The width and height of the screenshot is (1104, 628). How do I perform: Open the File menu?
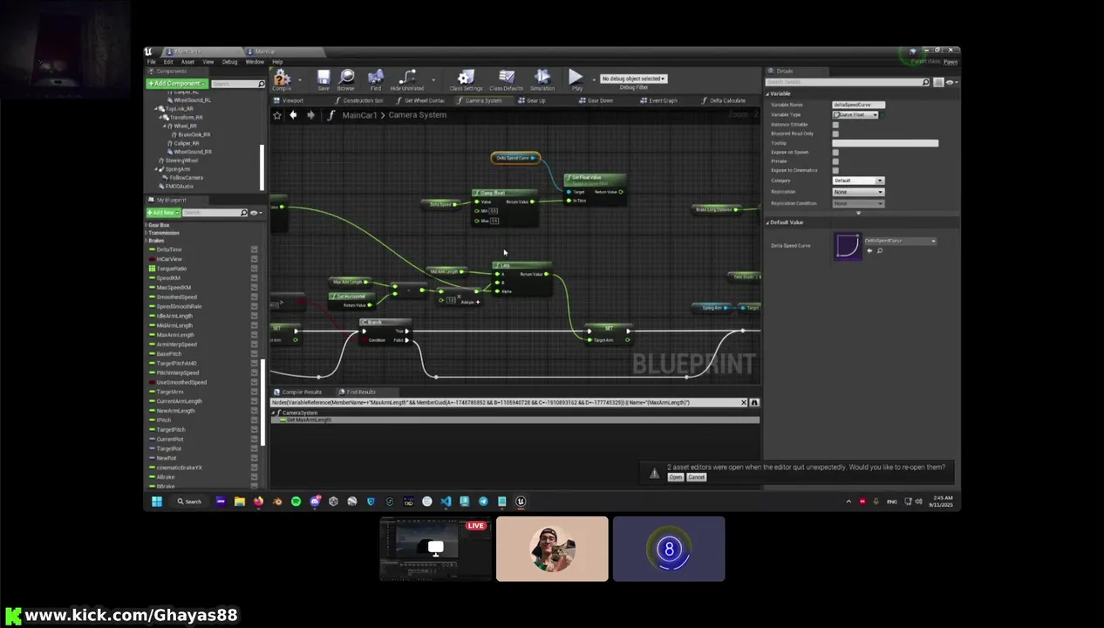pos(151,62)
